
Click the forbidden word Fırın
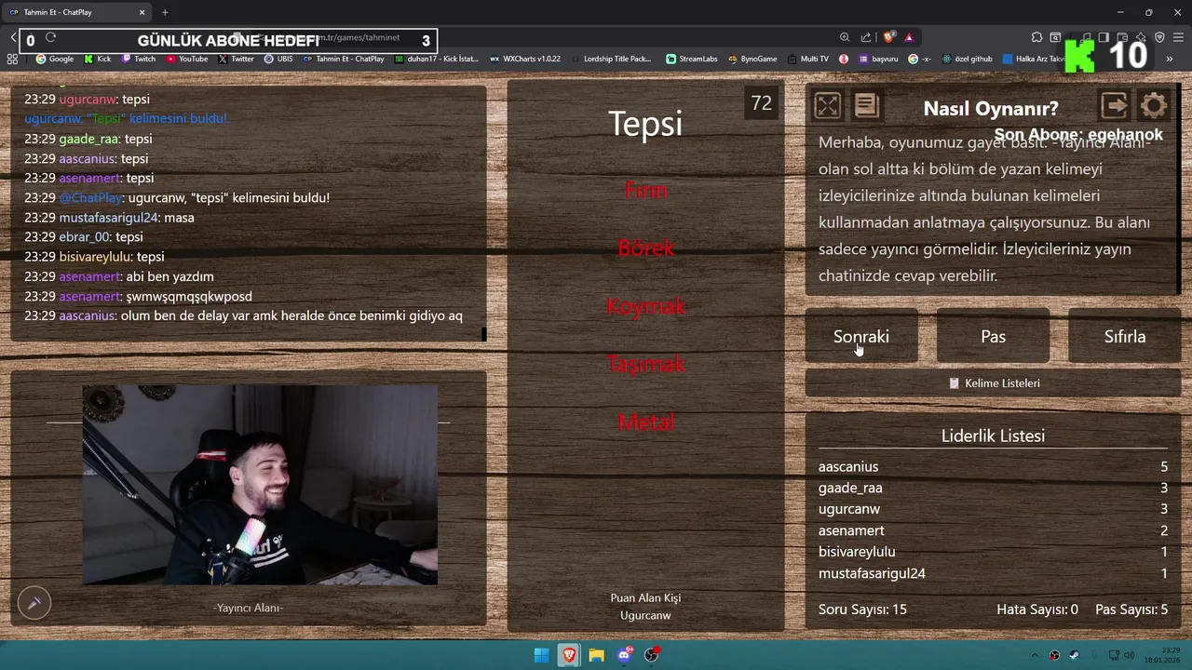coord(645,191)
